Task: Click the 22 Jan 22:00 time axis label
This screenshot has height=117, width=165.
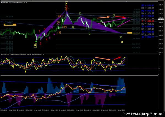Action: [x=121, y=110]
